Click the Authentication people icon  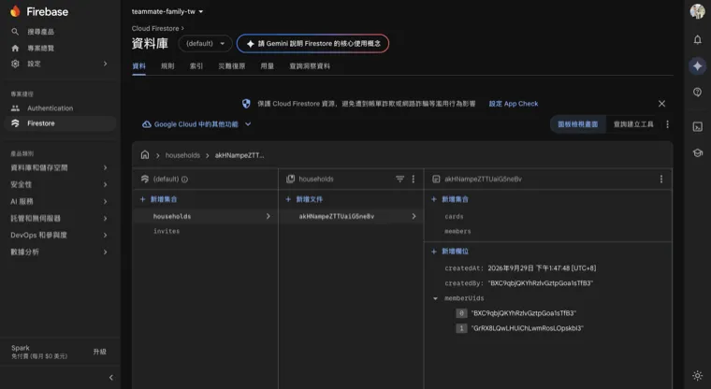[15, 108]
